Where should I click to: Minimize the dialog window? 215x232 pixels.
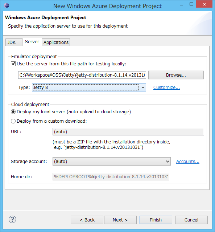tap(182, 5)
